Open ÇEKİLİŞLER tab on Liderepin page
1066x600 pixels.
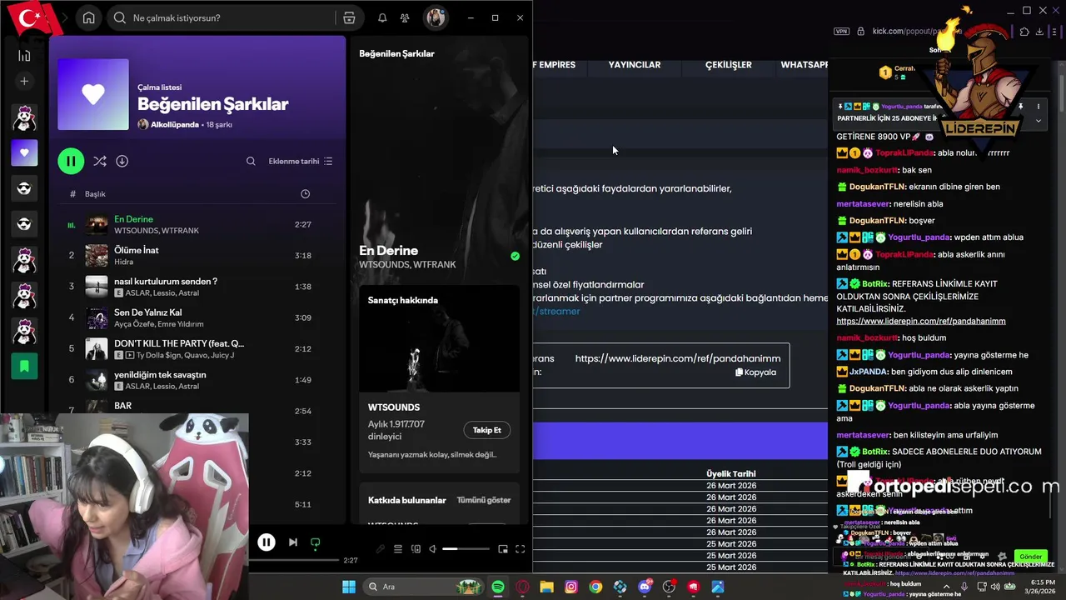tap(729, 65)
